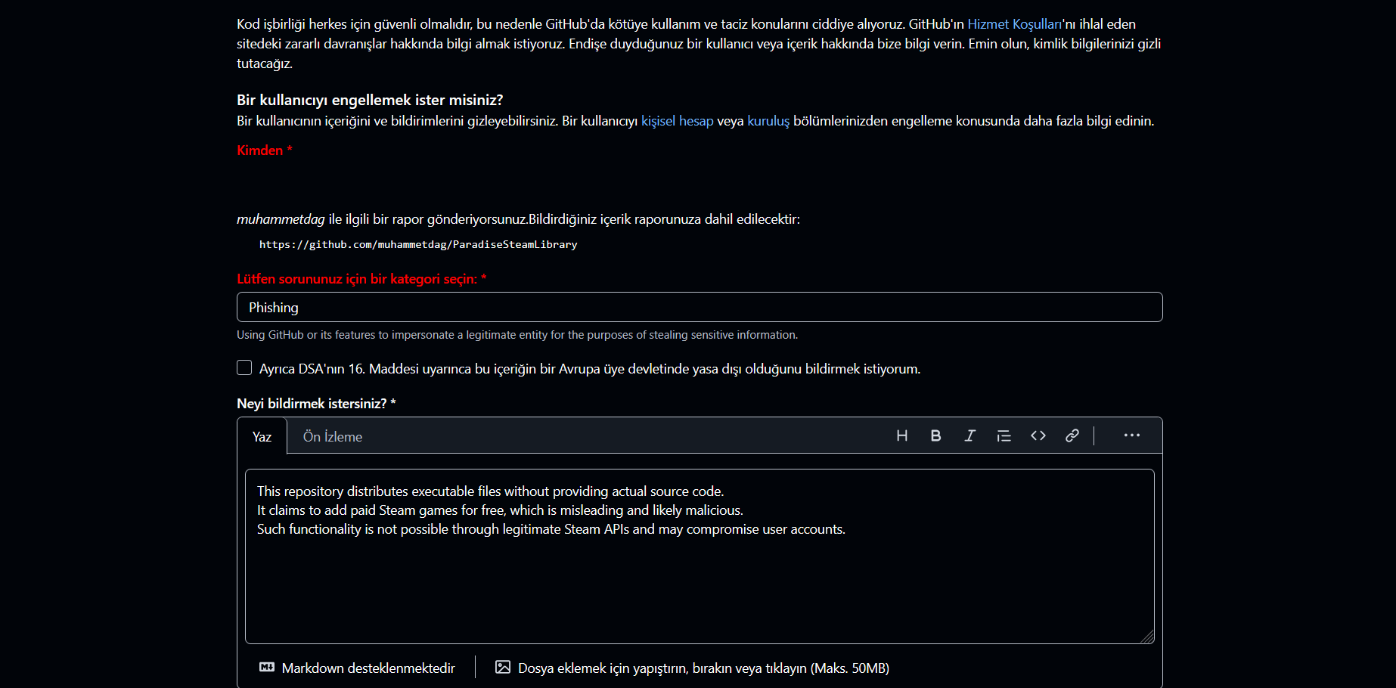
Task: Click the Markdown icon below the editor
Action: click(x=267, y=667)
